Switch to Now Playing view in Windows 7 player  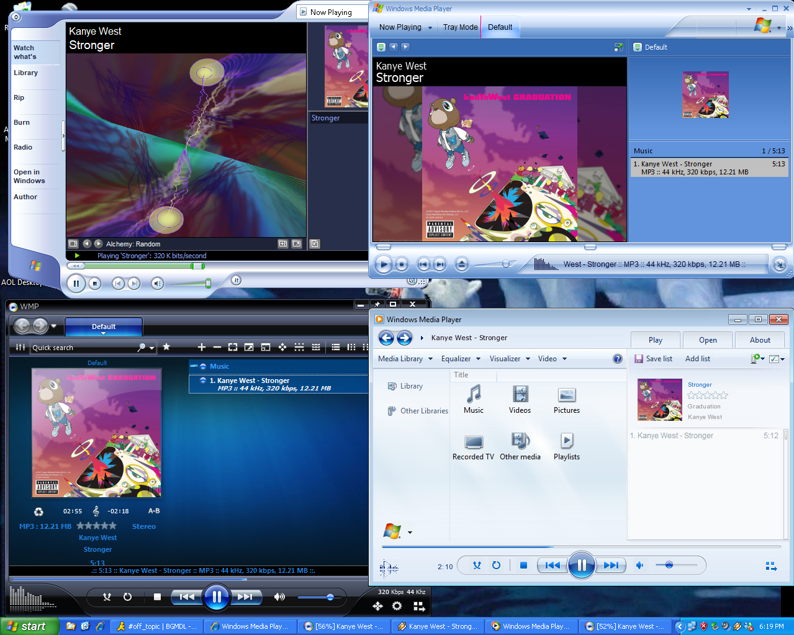click(x=770, y=566)
